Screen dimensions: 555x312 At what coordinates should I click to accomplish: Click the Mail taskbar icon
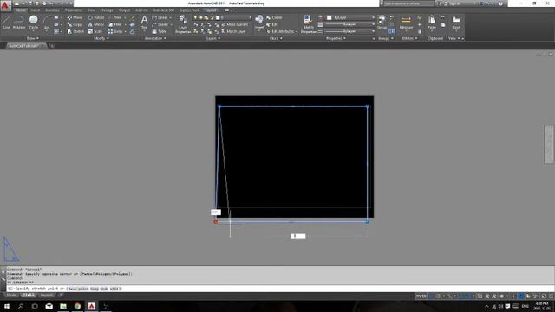[49, 306]
